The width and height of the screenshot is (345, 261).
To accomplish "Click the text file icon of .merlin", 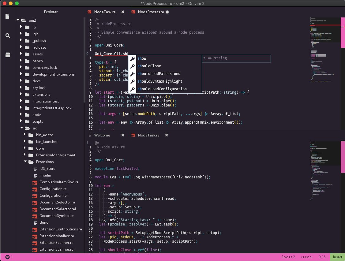I will pyautogui.click(x=35, y=176).
